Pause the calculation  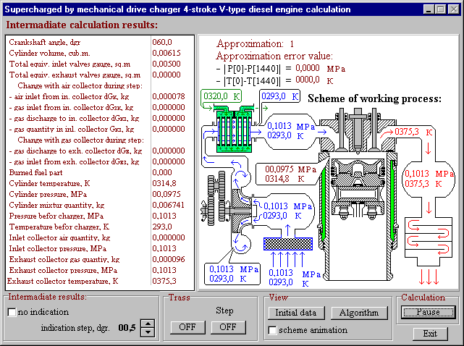click(x=429, y=312)
